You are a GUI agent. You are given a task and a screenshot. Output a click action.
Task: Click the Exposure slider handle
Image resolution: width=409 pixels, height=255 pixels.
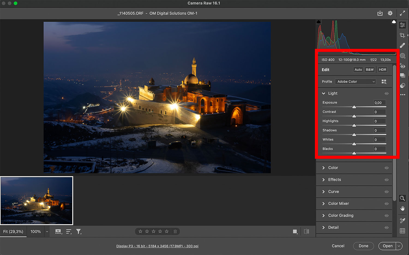pyautogui.click(x=354, y=107)
